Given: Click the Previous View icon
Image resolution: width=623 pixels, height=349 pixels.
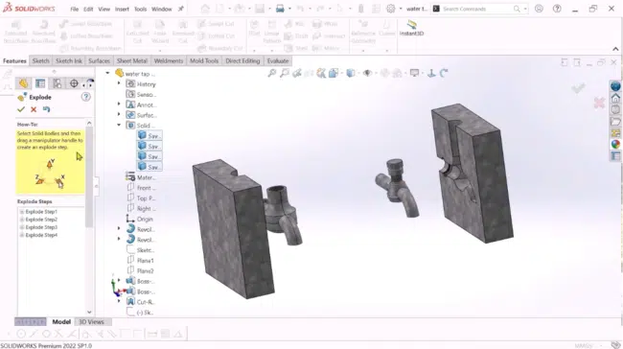Looking at the screenshot, I should tap(297, 73).
